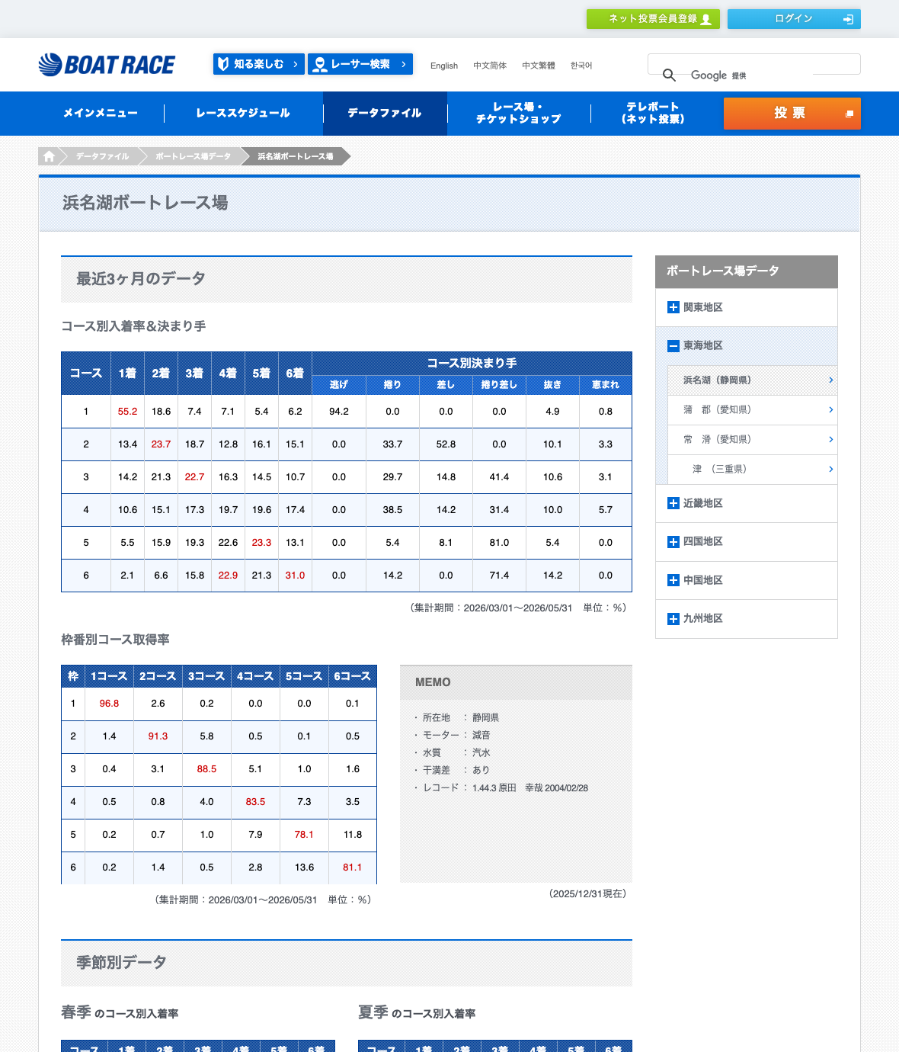
Task: Open the メインメニュー nav item
Action: pos(101,113)
